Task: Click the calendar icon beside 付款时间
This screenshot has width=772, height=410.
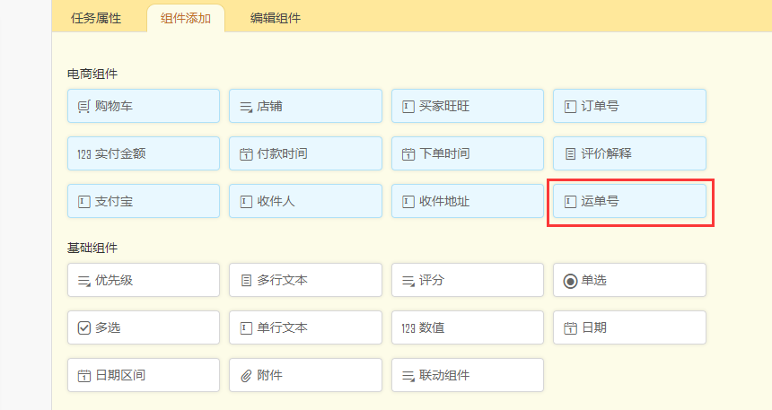Action: (246, 154)
